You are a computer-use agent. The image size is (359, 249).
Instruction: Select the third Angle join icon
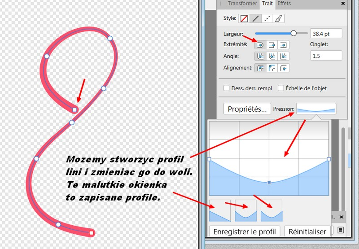point(283,56)
